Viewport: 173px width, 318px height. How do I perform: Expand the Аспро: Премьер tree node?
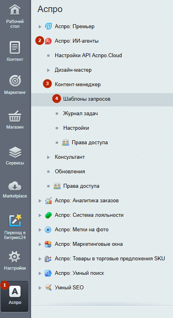pyautogui.click(x=40, y=27)
